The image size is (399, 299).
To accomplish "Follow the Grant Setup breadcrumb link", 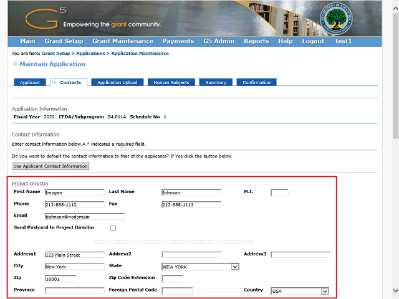I will (55, 53).
